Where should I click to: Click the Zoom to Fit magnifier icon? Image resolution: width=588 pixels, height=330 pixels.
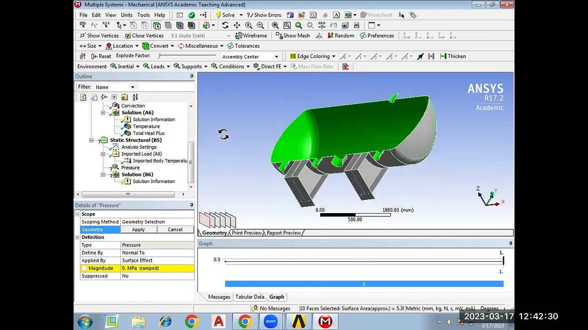[x=275, y=25]
